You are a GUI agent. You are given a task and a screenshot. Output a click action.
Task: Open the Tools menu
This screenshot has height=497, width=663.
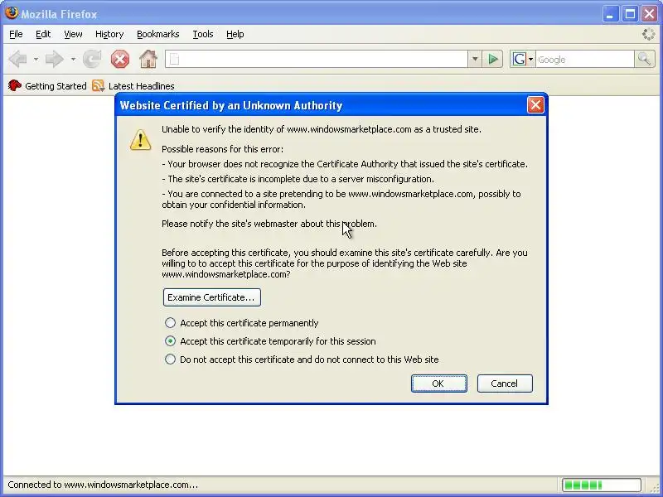coord(203,34)
